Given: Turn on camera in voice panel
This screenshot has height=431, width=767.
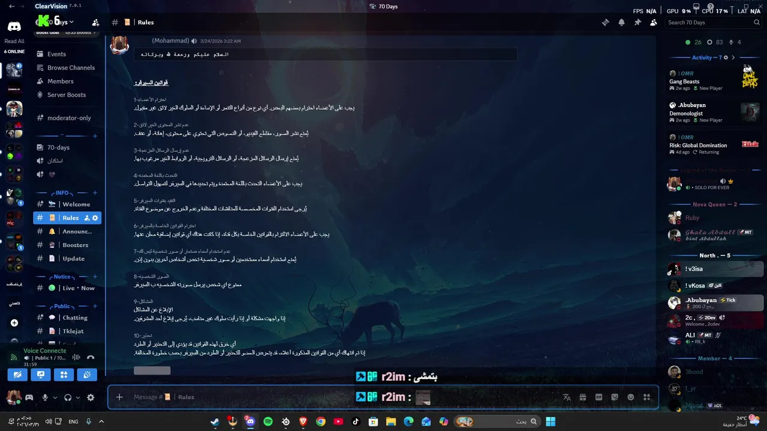Looking at the screenshot, I should tap(19, 375).
